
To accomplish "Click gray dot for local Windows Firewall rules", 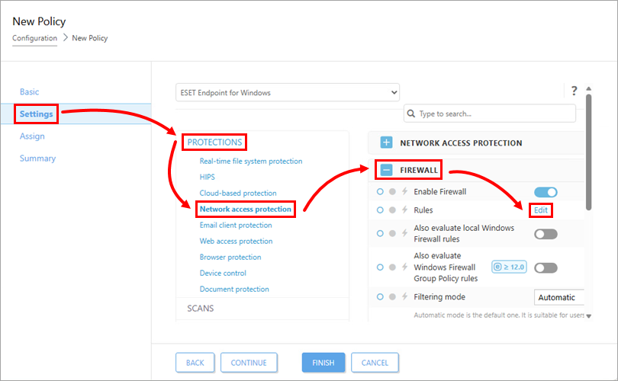I will (392, 233).
